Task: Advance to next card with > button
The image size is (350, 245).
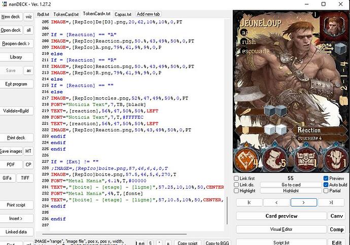Action: coord(303,202)
